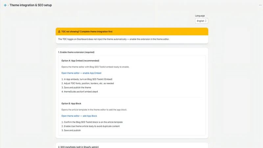The height and width of the screenshot is (148, 263).
Task: Click step 'Confirm the Blog SEO Toolkit block'
Action: (x=92, y=122)
